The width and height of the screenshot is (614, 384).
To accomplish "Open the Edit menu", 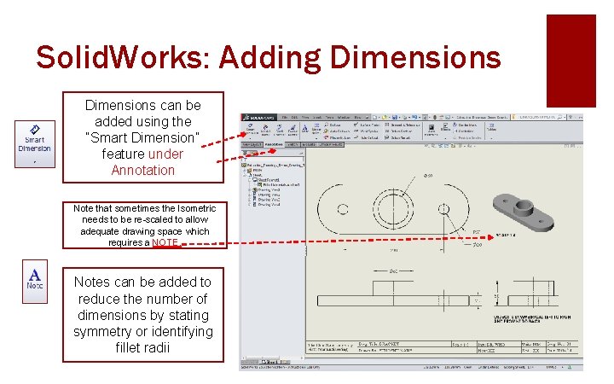I will (294, 117).
